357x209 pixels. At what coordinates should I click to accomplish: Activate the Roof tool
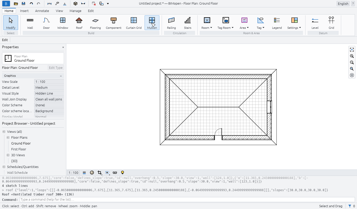[x=79, y=23]
